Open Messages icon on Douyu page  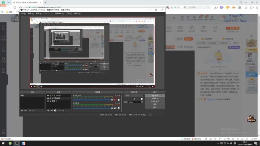coord(206,18)
